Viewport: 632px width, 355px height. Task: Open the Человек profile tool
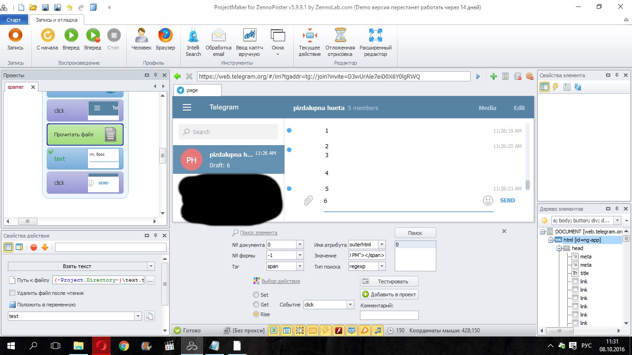pyautogui.click(x=141, y=39)
